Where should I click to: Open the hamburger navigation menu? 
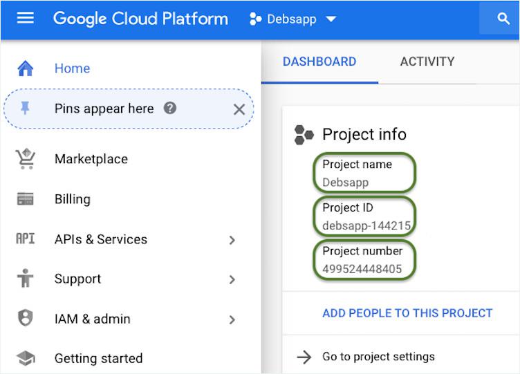coord(25,19)
